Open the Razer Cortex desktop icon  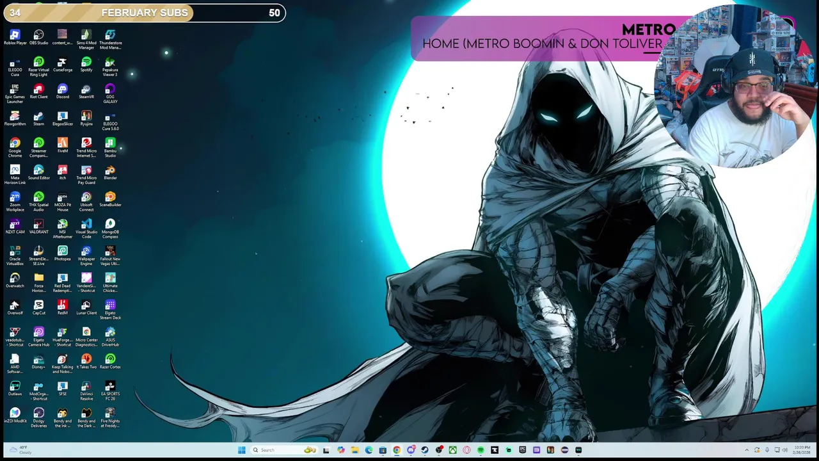point(110,362)
